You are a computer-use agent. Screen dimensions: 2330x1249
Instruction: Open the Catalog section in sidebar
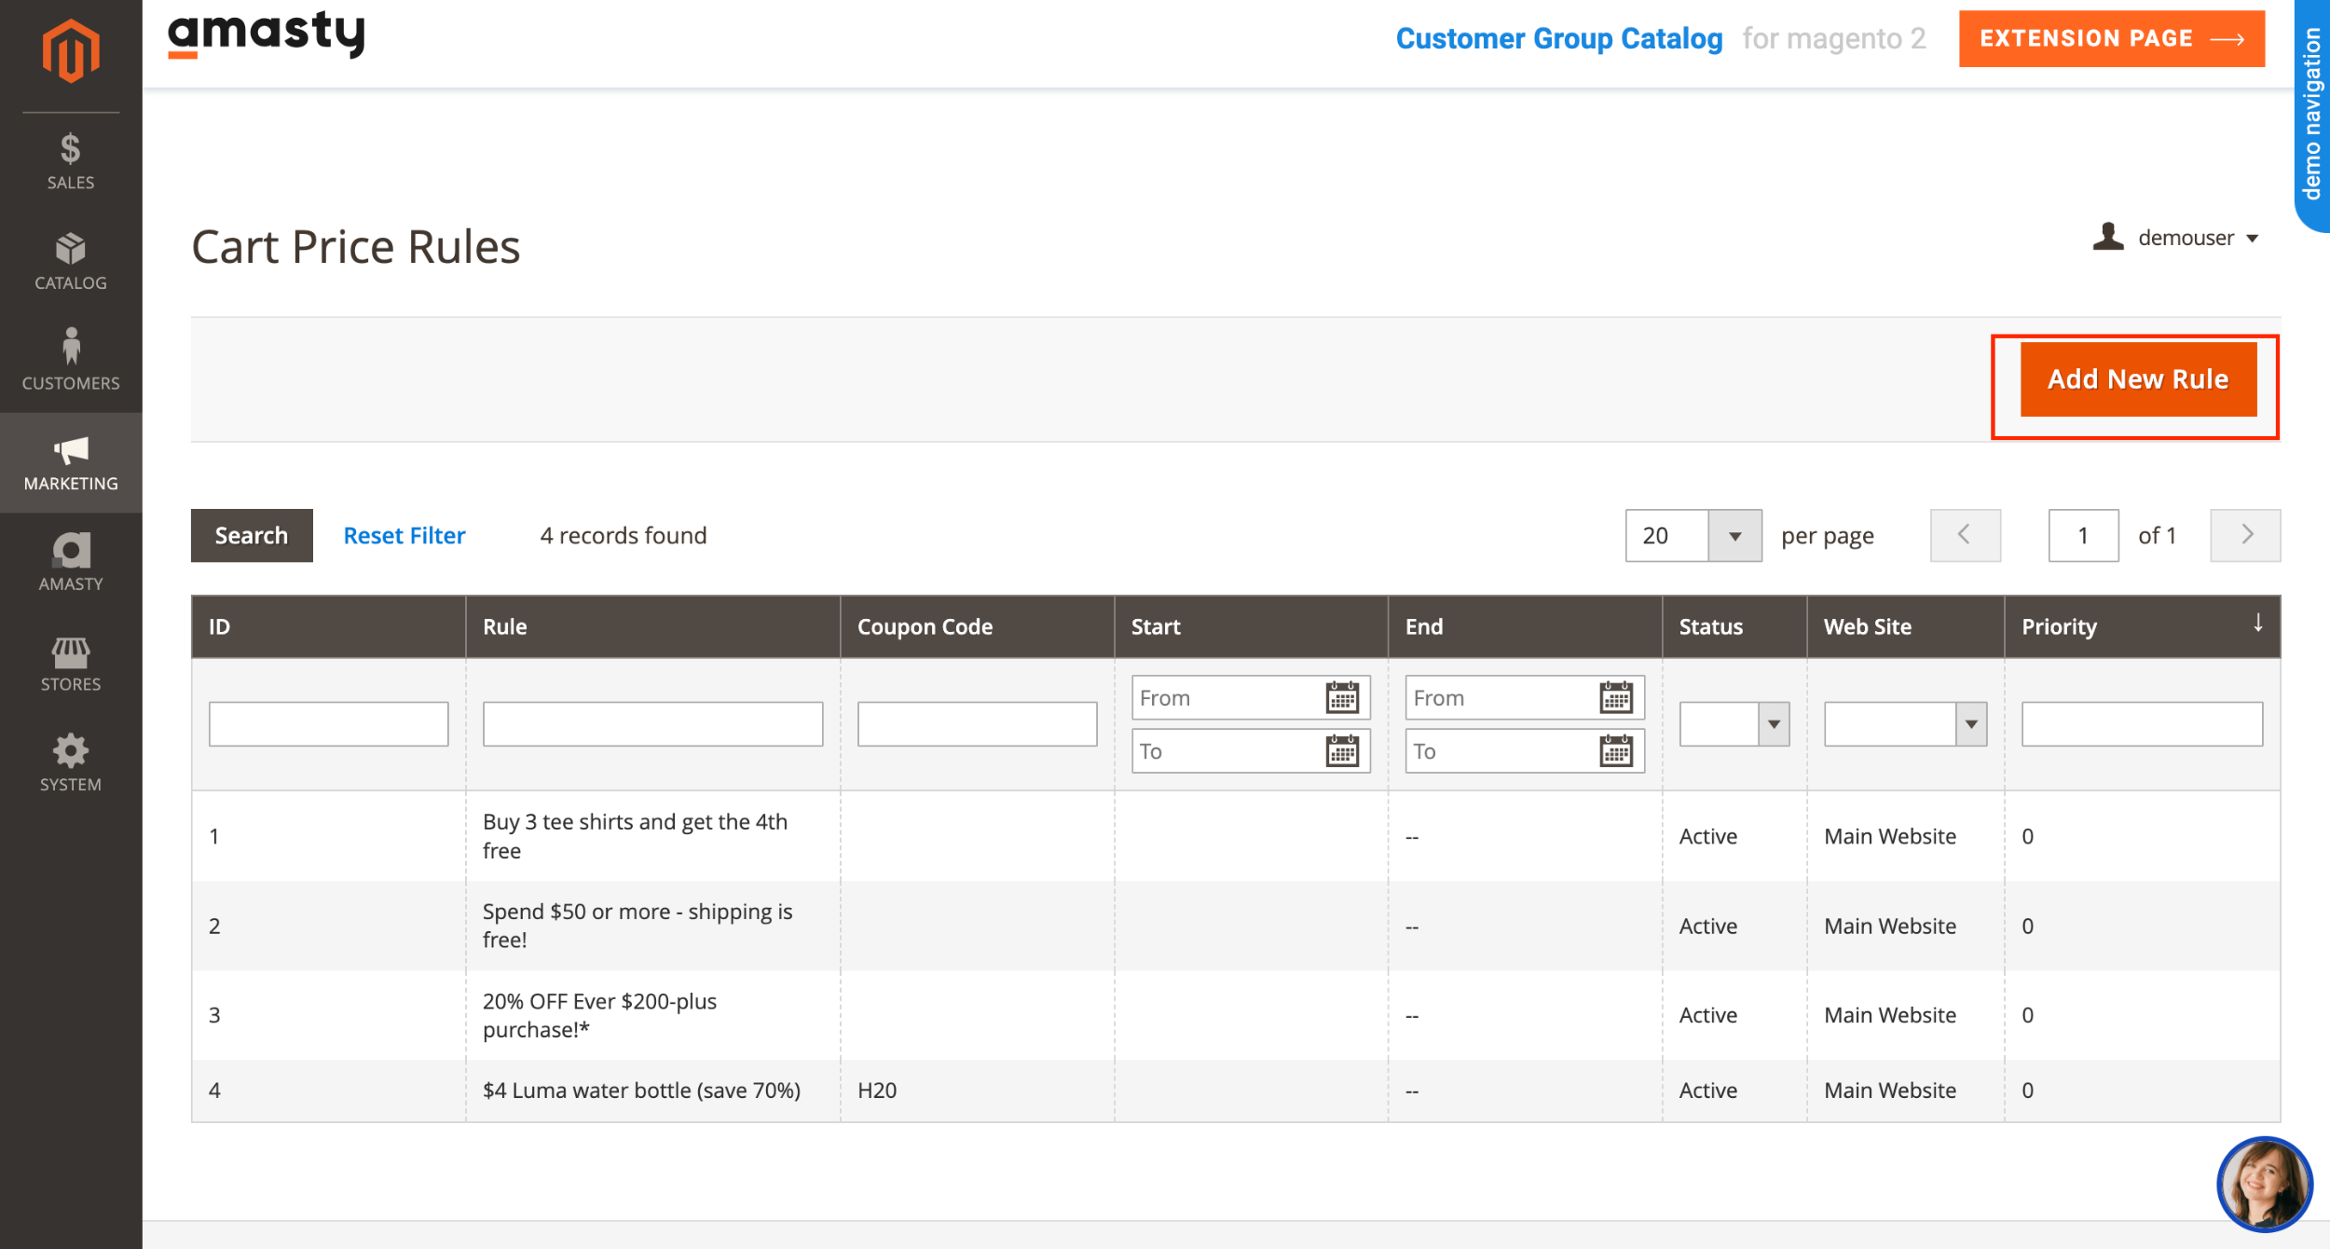(70, 261)
